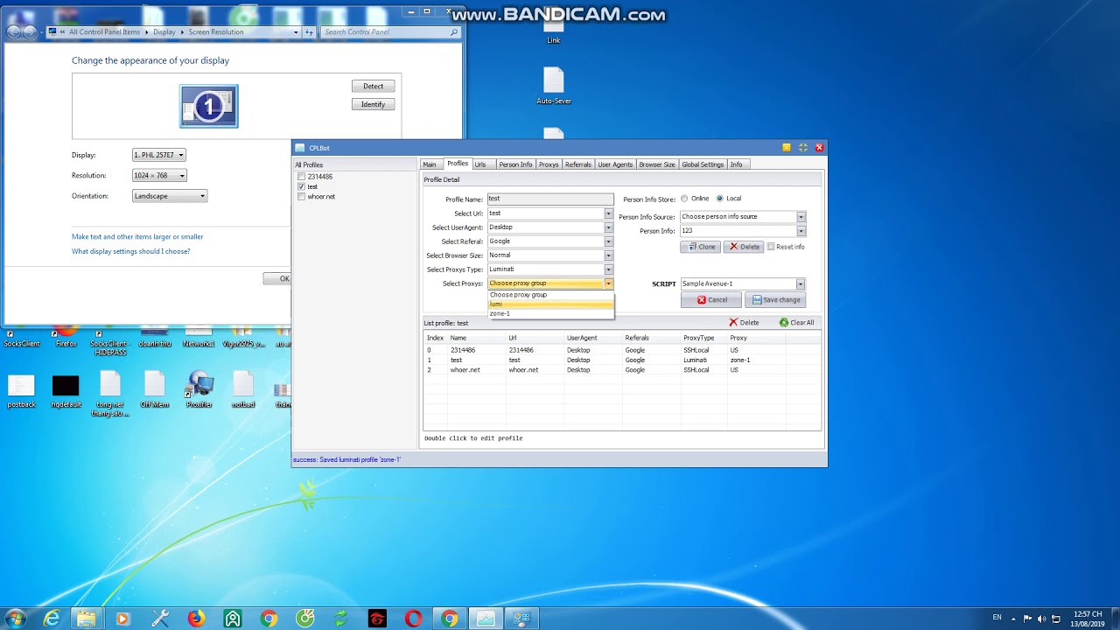Open the green refresh arrows taskbar icon
1120x630 pixels.
tap(340, 619)
